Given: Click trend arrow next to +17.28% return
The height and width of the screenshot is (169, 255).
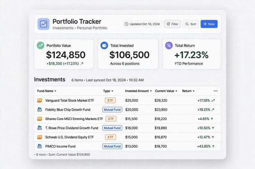Looking at the screenshot, I should click(x=213, y=101).
